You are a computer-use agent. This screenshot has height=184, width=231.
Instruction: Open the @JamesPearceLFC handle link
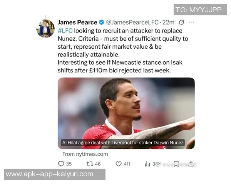pos(132,22)
